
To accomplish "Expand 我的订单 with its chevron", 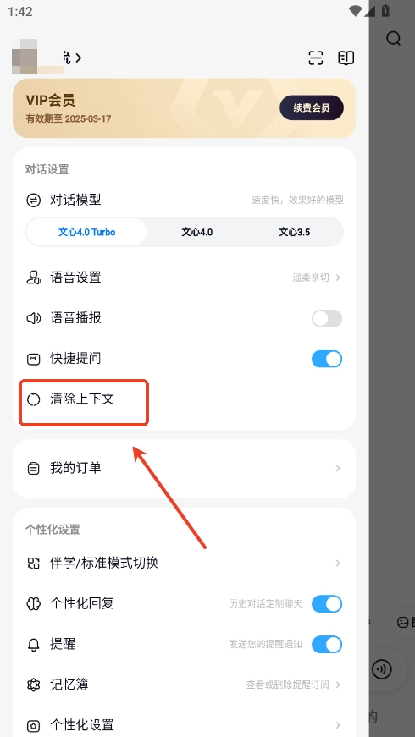I will 338,468.
